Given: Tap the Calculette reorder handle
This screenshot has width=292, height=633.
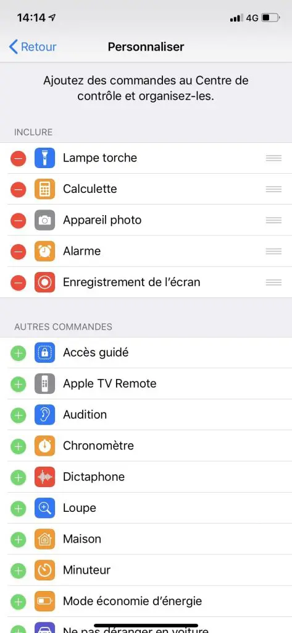Looking at the screenshot, I should [x=273, y=189].
